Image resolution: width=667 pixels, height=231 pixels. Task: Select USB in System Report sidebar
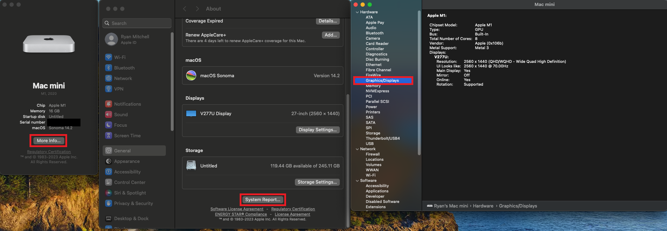click(x=370, y=144)
